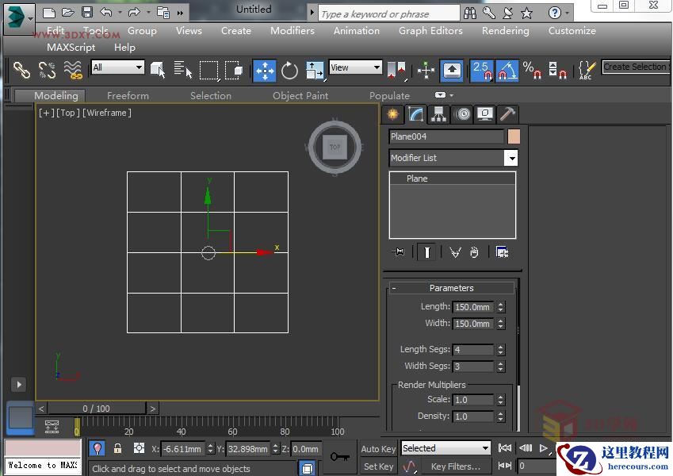The image size is (673, 476).
Task: Click the Set Key button
Action: click(x=378, y=466)
